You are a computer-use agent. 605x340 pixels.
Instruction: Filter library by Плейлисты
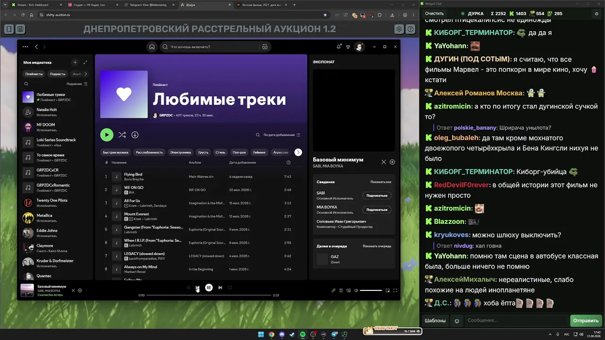[x=34, y=74]
